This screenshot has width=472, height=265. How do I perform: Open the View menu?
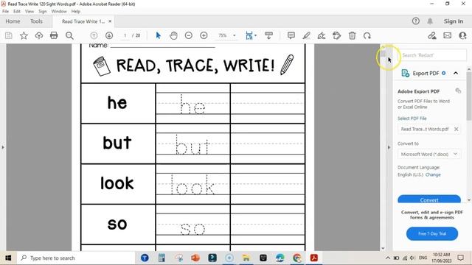[29, 12]
